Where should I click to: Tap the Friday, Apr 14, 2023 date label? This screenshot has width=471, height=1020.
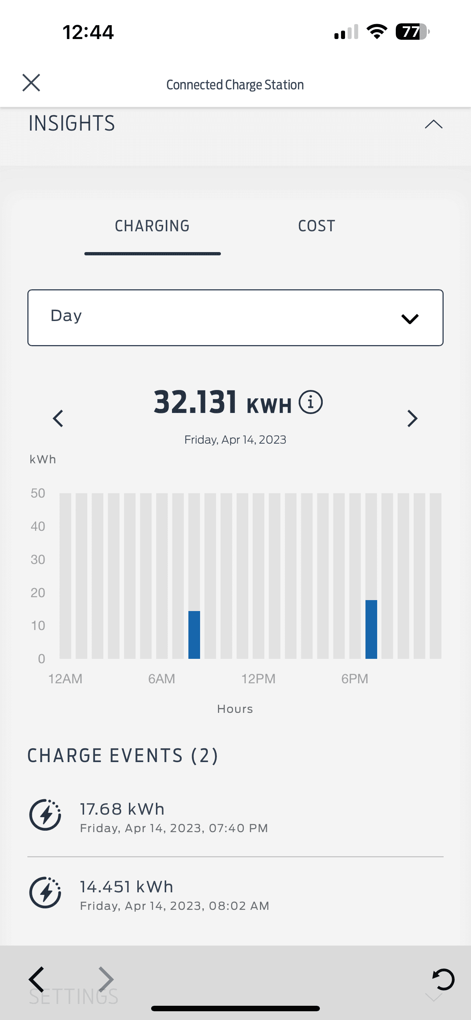[235, 440]
